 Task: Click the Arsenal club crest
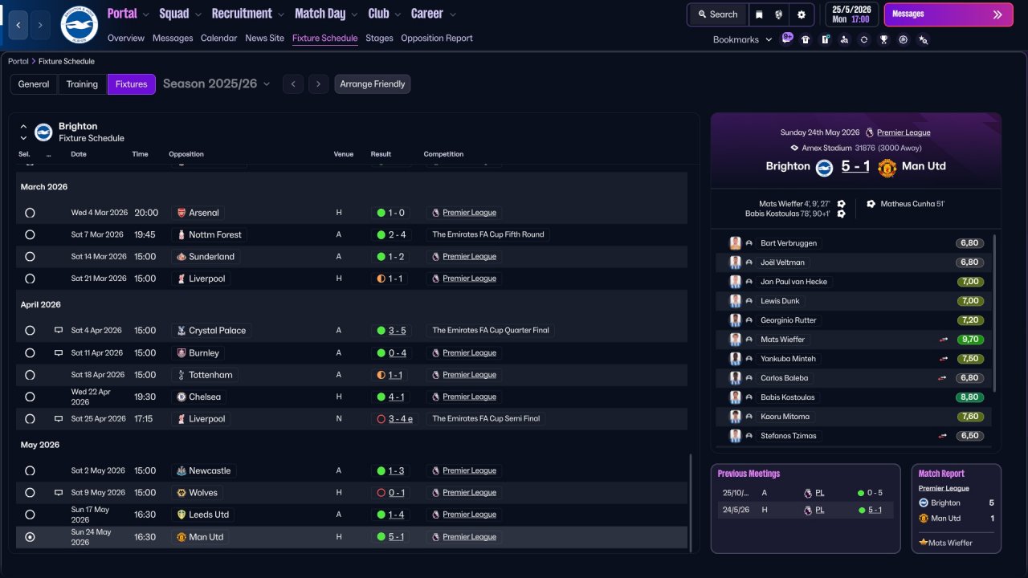pos(181,213)
